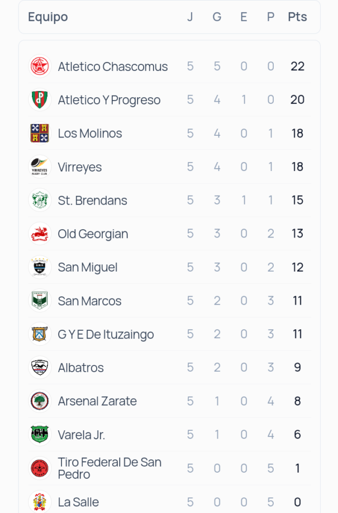The width and height of the screenshot is (338, 513).
Task: Select the G wins column header
Action: click(217, 17)
